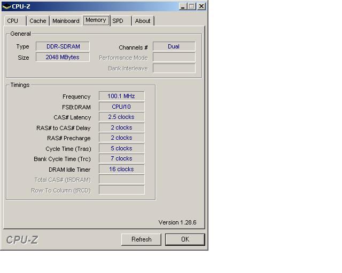The height and width of the screenshot is (273, 342).
Task: Click the empty Performance Mode field
Action: tap(174, 57)
